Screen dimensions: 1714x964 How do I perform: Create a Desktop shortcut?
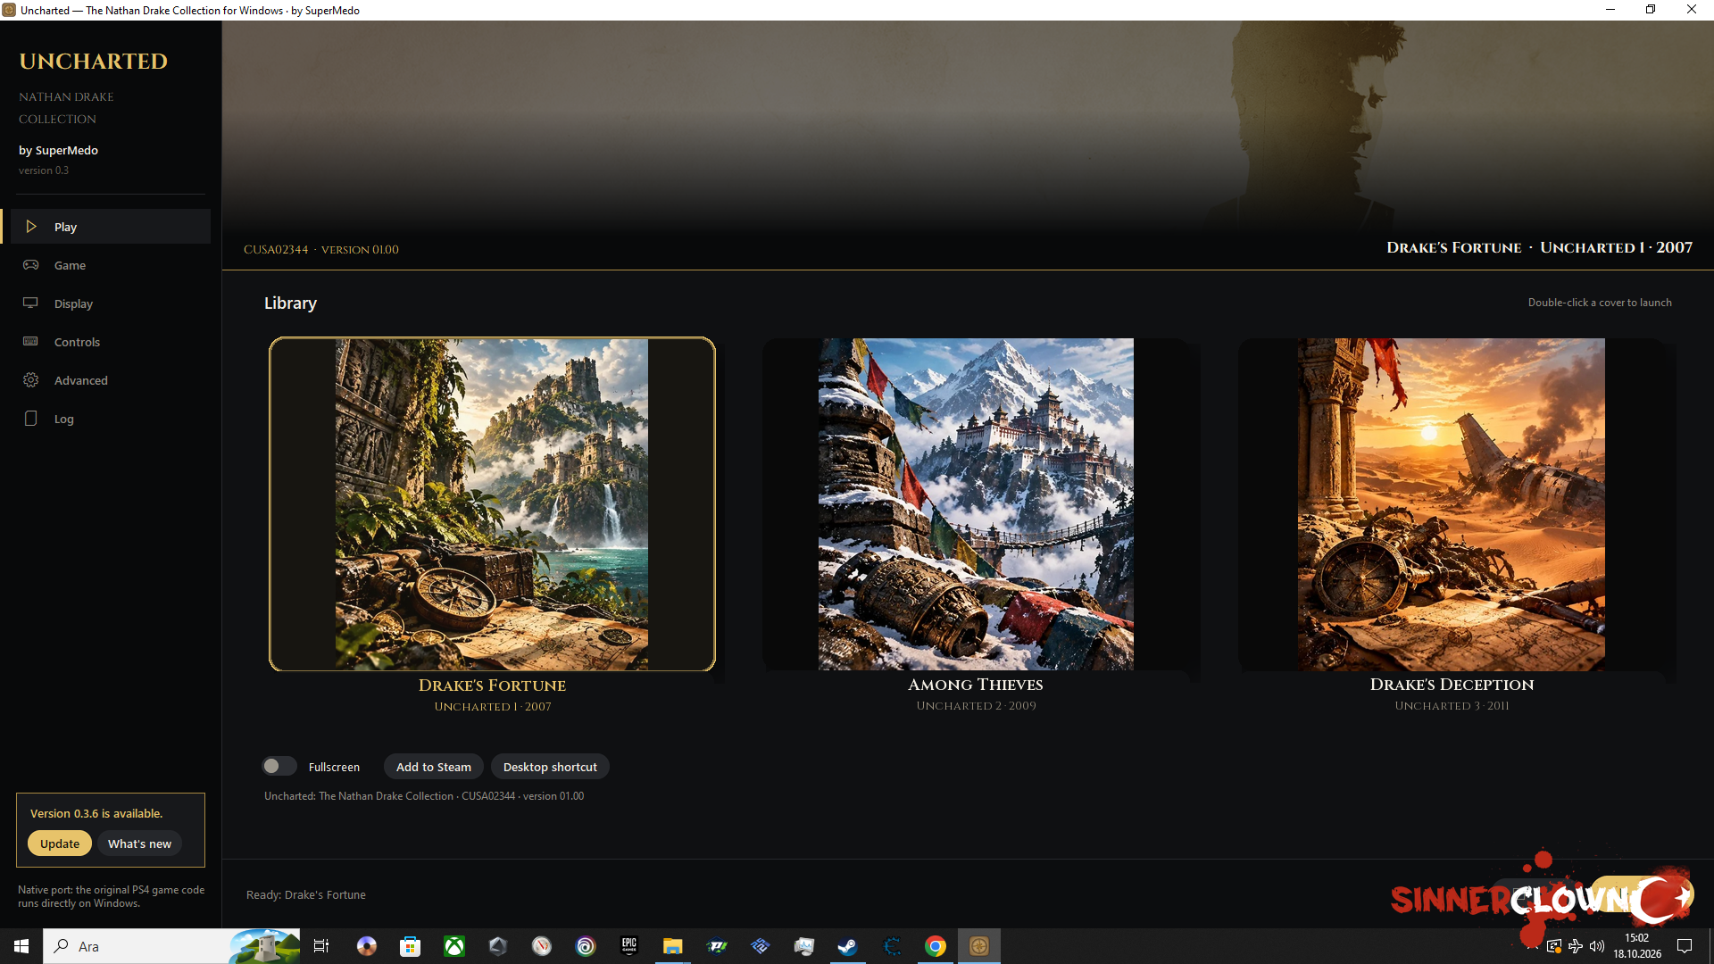pos(550,767)
